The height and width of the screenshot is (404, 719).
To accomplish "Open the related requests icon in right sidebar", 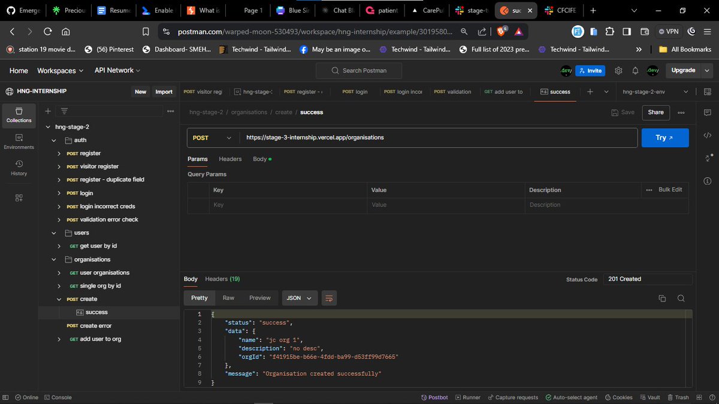I will [x=708, y=158].
